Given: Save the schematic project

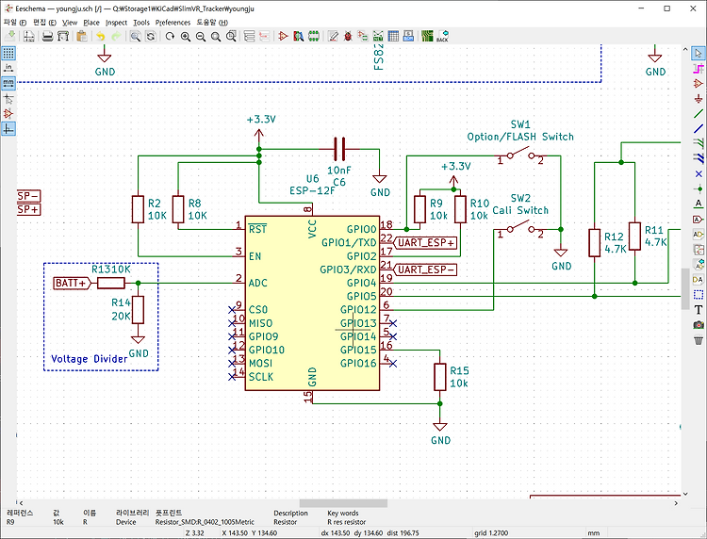Looking at the screenshot, I should (x=10, y=36).
